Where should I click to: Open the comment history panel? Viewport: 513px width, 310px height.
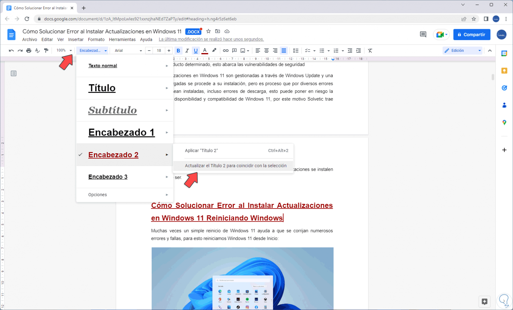[423, 34]
